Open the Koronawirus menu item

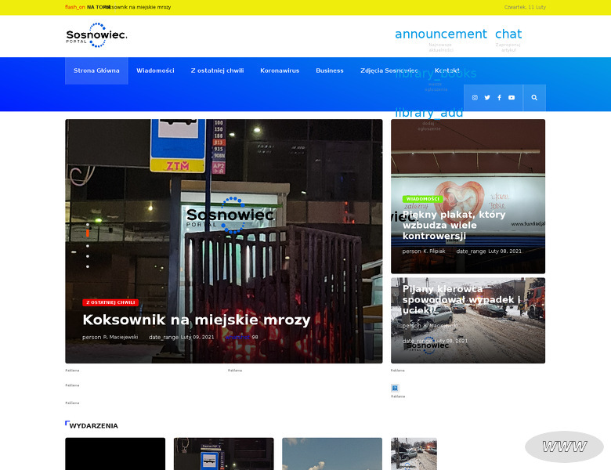click(280, 70)
